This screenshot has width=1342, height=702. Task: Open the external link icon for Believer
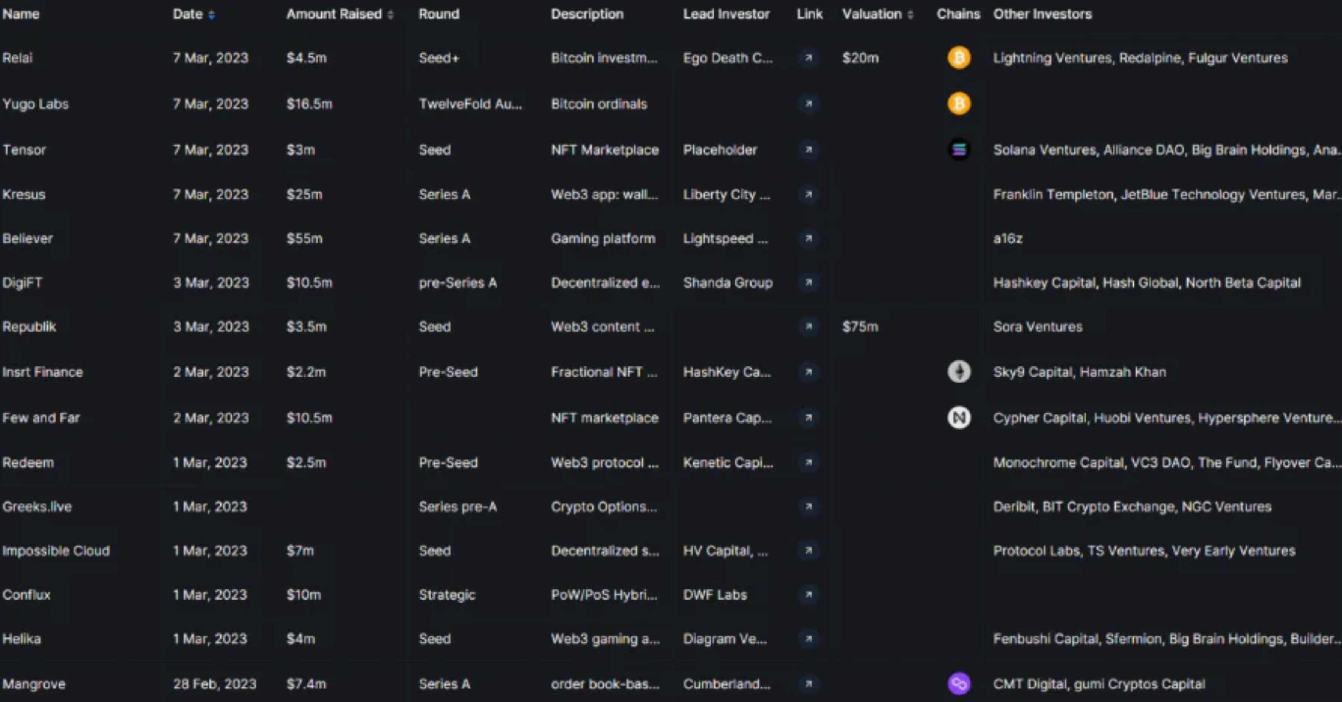[x=809, y=238]
